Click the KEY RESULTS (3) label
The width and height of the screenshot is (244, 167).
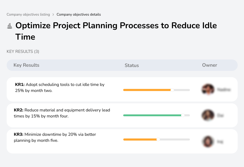pyautogui.click(x=23, y=51)
